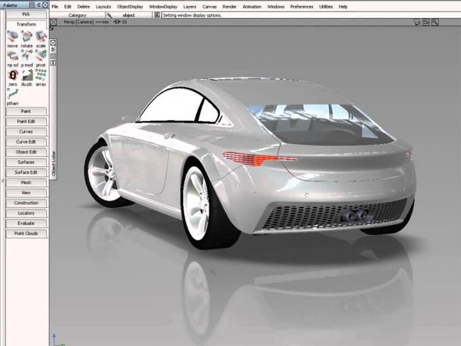The height and width of the screenshot is (346, 461).
Task: Expand the Surface Edit palette section
Action: point(26,172)
